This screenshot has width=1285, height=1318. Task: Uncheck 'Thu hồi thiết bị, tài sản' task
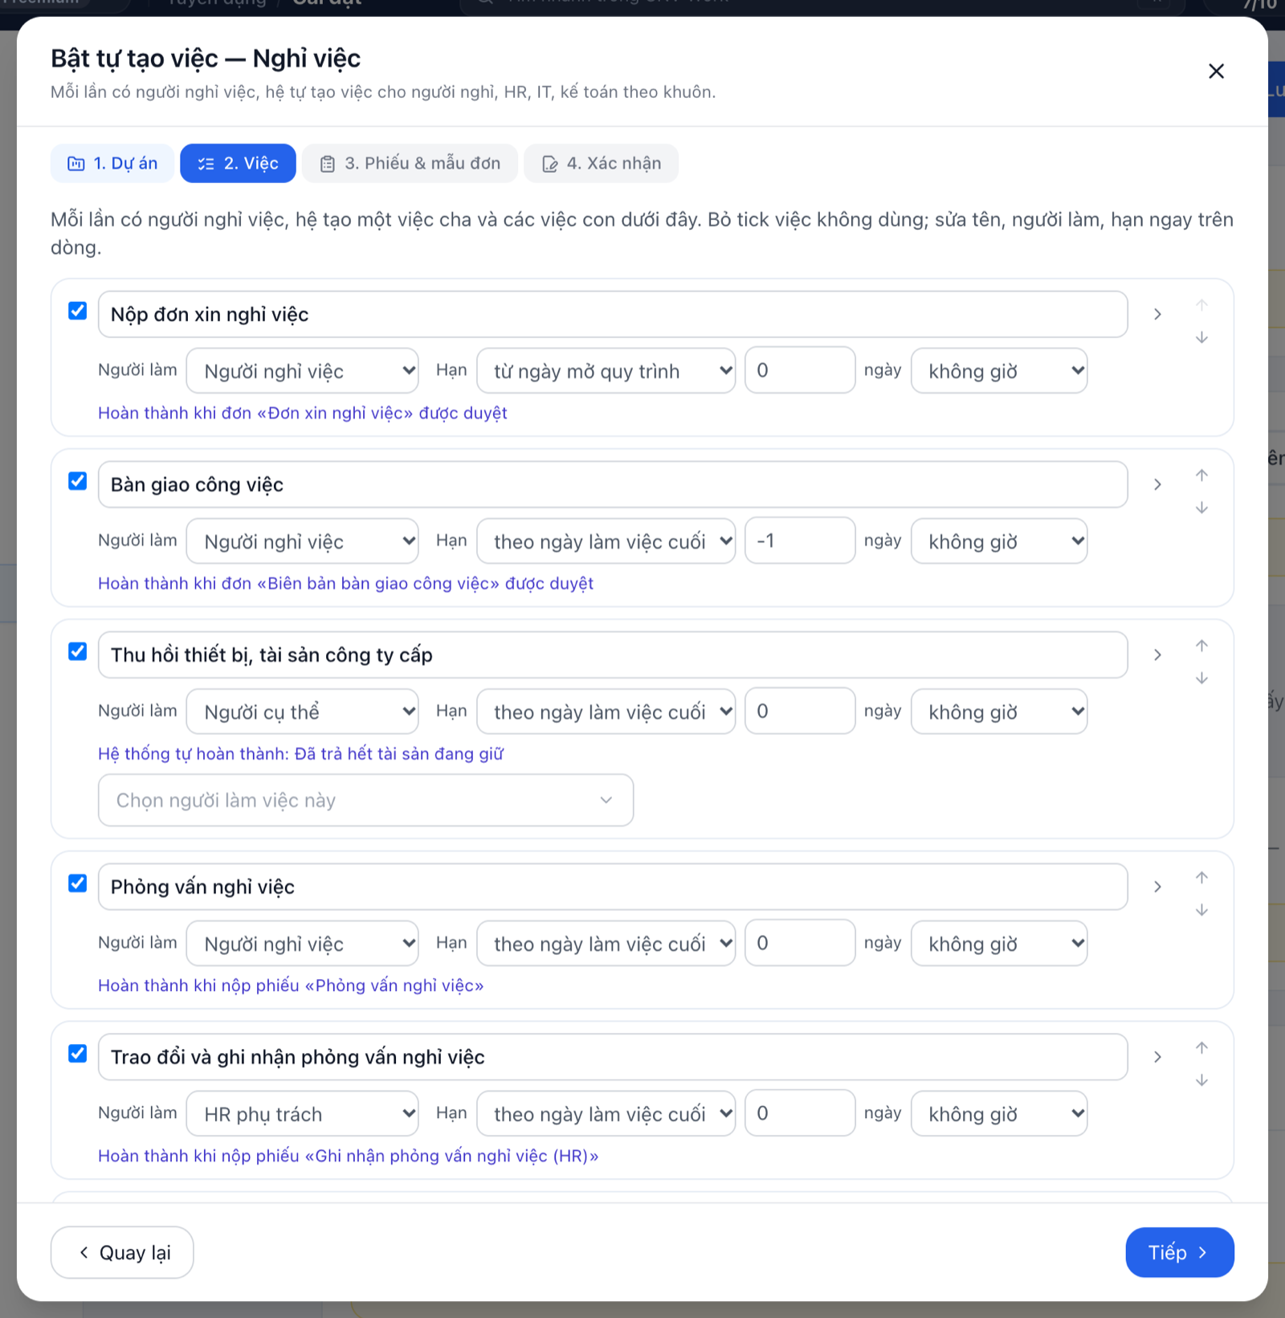[x=77, y=651]
